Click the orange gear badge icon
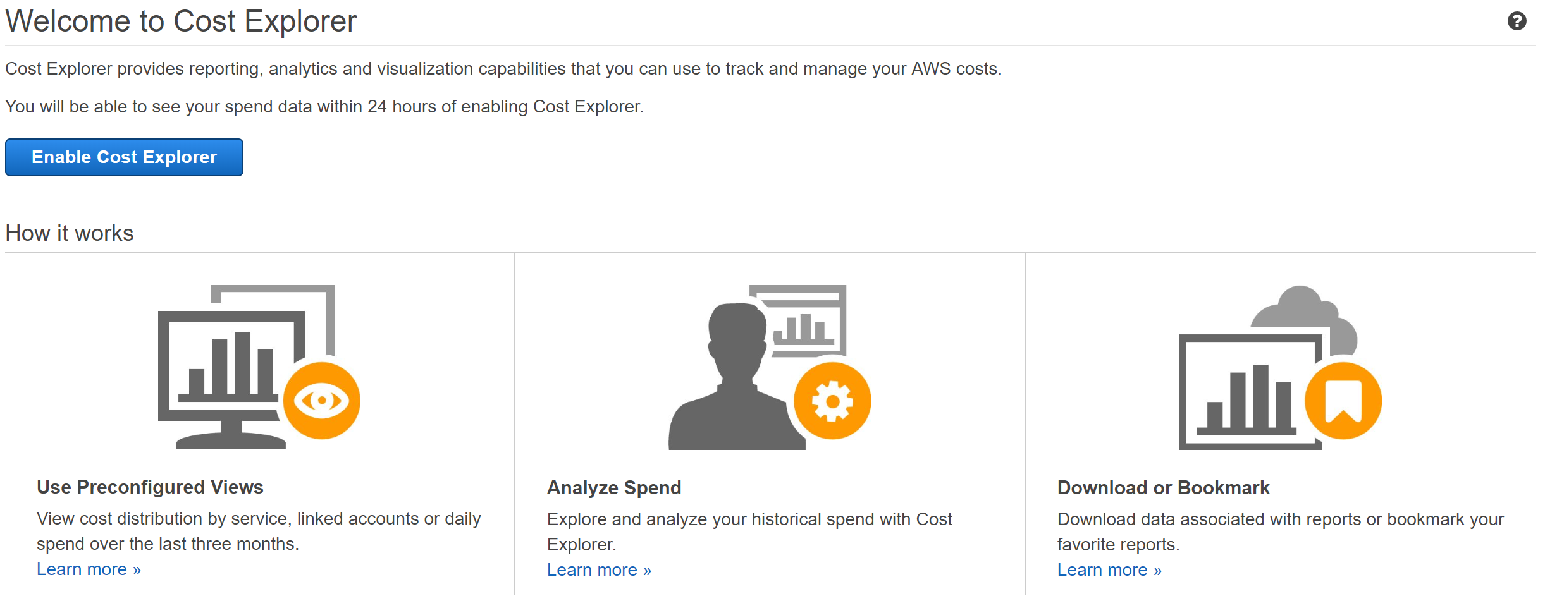The width and height of the screenshot is (1545, 601). [832, 401]
